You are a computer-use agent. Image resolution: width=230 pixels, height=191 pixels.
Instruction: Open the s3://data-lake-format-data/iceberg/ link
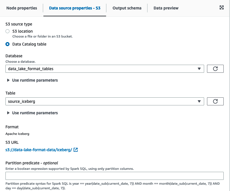39,150
